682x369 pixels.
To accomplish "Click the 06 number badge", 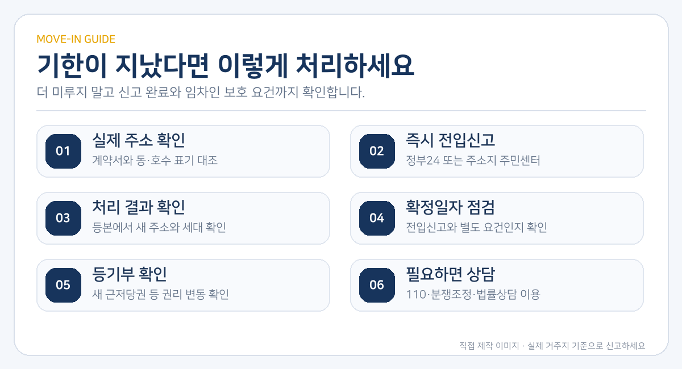I will coord(377,285).
